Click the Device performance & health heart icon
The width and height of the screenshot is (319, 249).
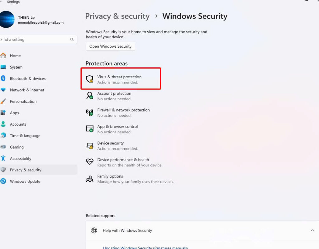90,162
